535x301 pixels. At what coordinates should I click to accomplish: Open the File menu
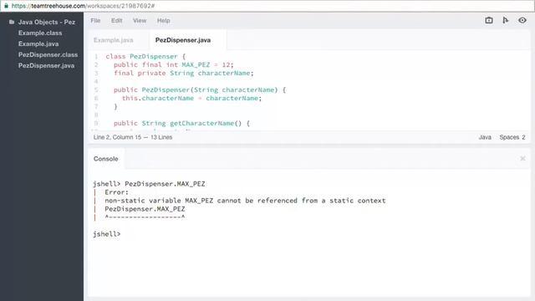point(95,20)
